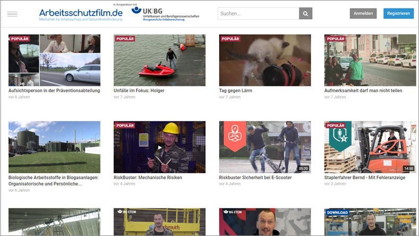Click the magnifying glass search button

click(306, 13)
